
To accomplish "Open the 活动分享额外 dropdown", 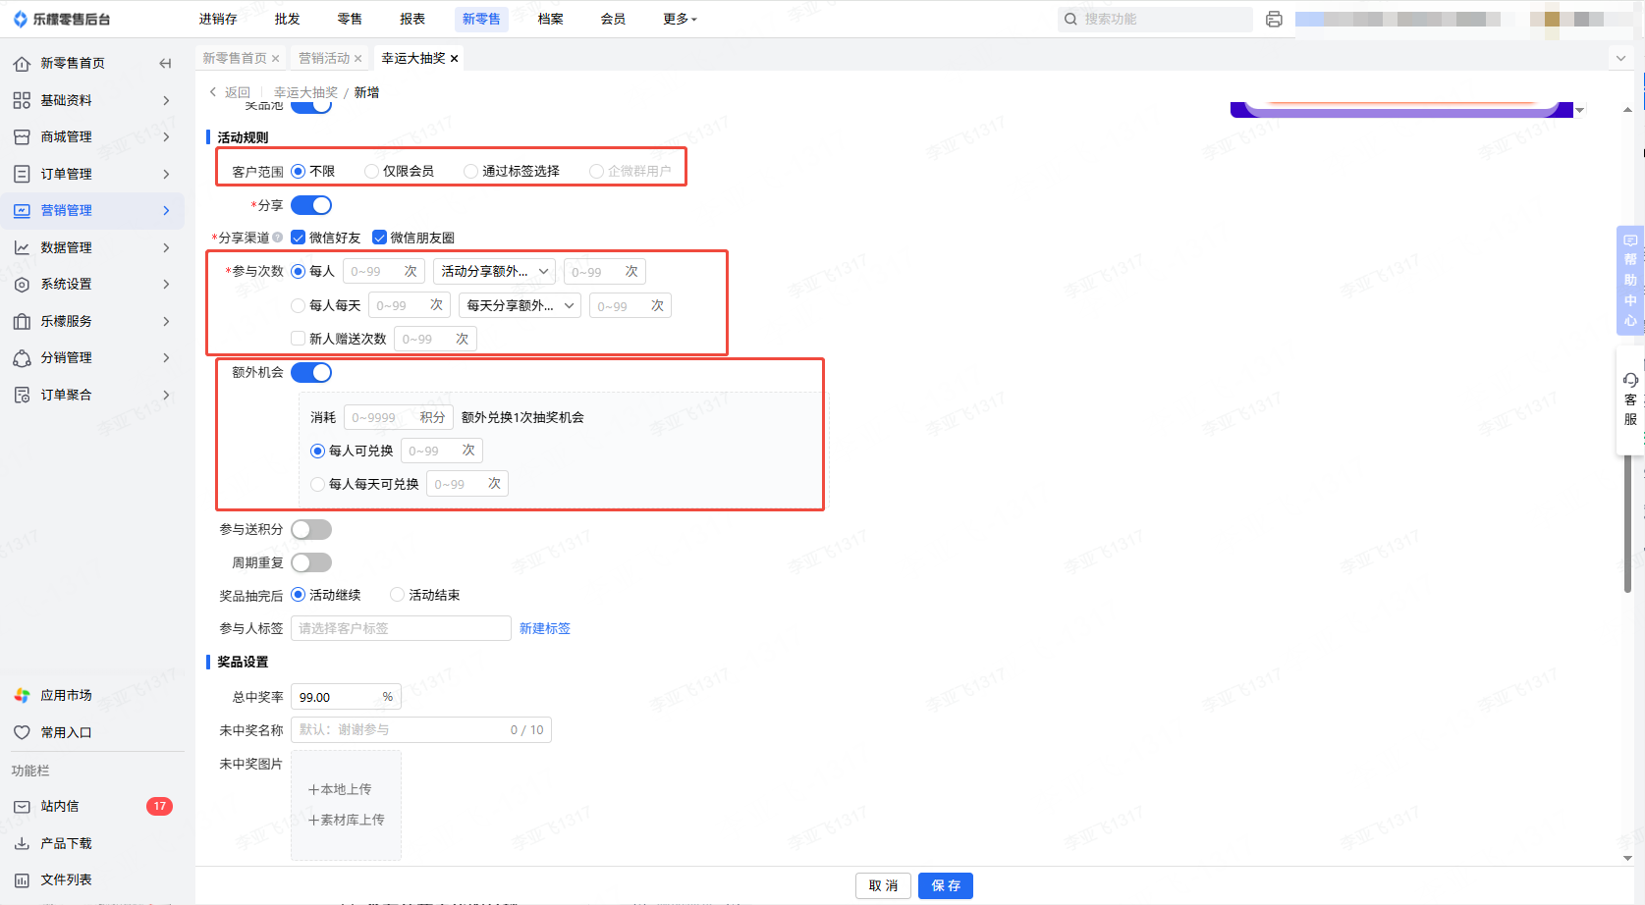I will (494, 272).
